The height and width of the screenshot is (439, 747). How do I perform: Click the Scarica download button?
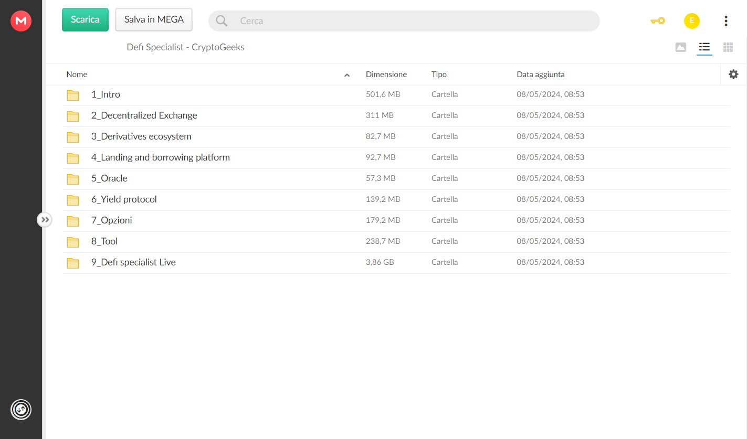(x=85, y=19)
